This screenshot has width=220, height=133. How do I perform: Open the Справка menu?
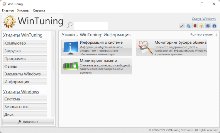click(x=39, y=11)
